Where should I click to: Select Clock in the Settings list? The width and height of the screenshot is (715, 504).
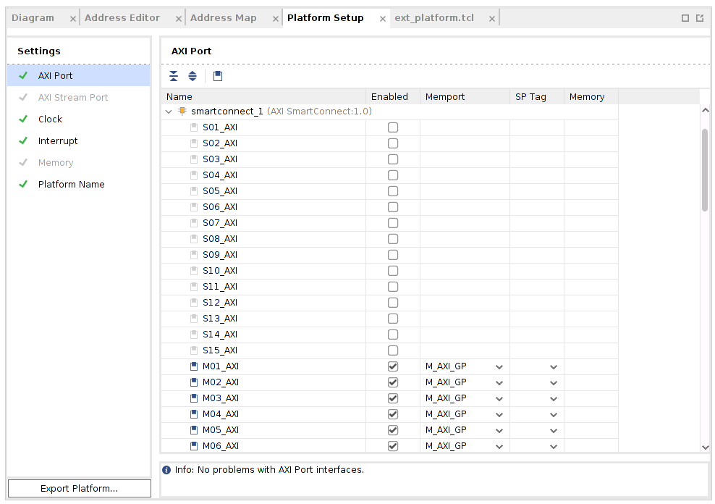(x=50, y=119)
